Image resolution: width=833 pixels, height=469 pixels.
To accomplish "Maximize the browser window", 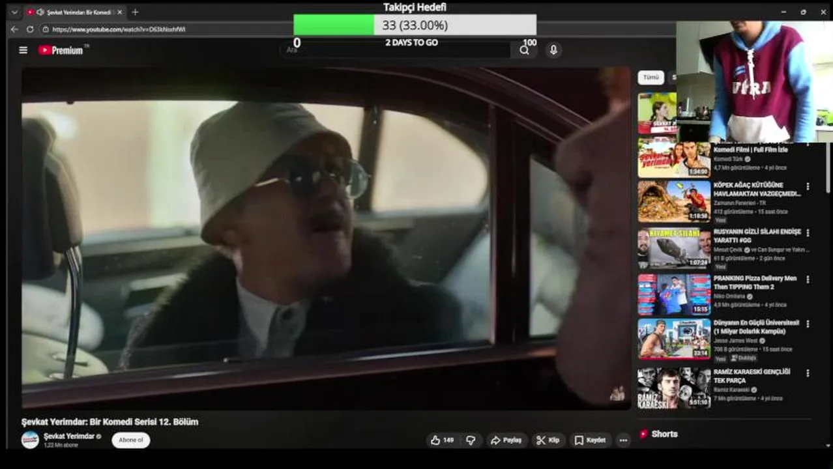I will point(803,12).
